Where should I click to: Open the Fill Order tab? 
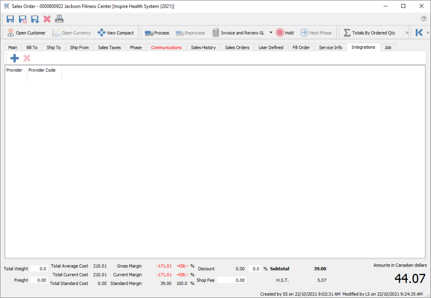[301, 47]
